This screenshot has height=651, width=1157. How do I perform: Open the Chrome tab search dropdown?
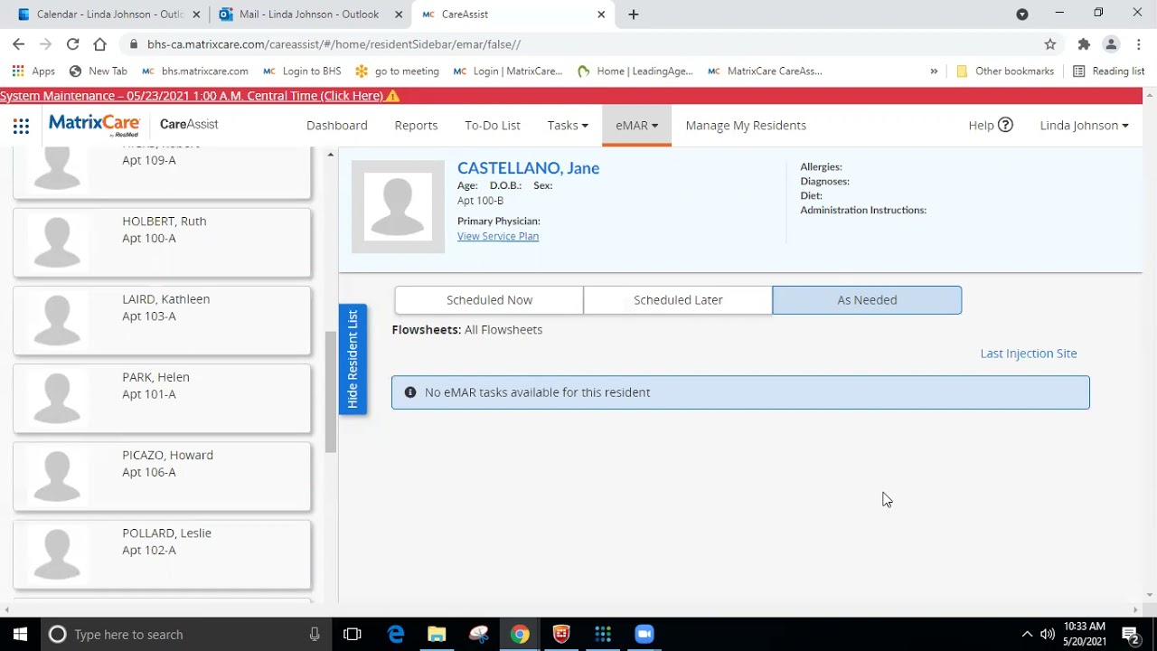pyautogui.click(x=1022, y=14)
